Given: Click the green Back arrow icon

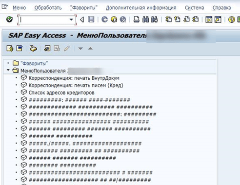Looking at the screenshot, I should pos(105,19).
